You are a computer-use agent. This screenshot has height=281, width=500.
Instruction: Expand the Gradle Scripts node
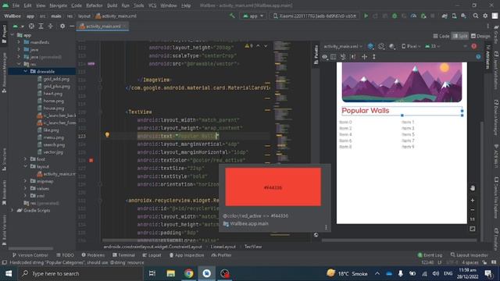click(x=12, y=210)
